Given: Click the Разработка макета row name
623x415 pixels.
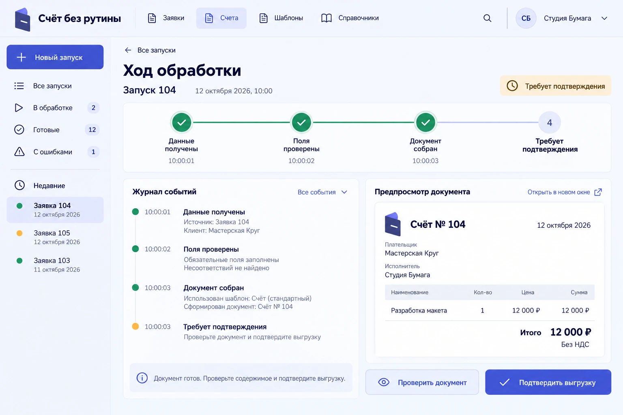Looking at the screenshot, I should pos(419,310).
